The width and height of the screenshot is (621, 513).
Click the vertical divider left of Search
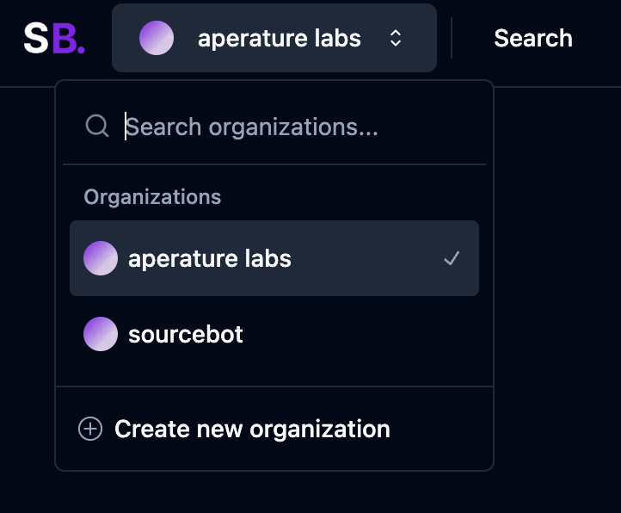coord(452,38)
